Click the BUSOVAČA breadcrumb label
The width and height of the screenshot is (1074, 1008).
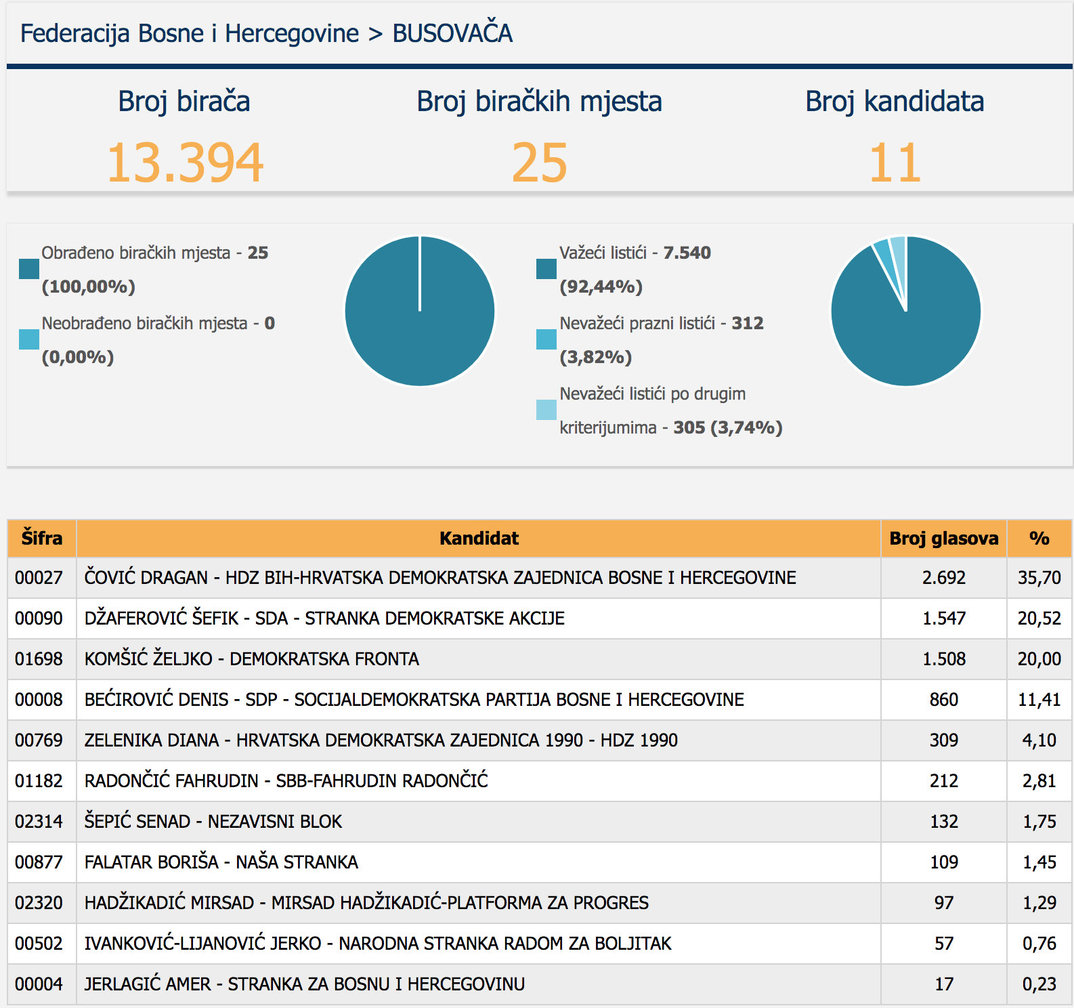tap(452, 33)
